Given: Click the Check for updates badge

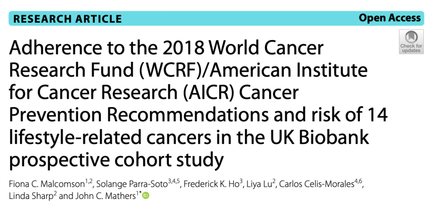Looking at the screenshot, I should 411,42.
